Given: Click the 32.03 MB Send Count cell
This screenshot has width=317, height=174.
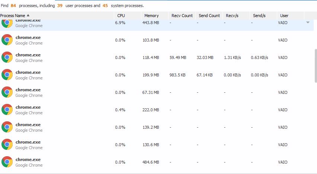Looking at the screenshot, I should [x=205, y=58].
